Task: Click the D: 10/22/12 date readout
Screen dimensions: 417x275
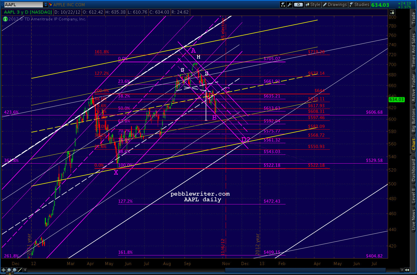Action: tap(67, 12)
